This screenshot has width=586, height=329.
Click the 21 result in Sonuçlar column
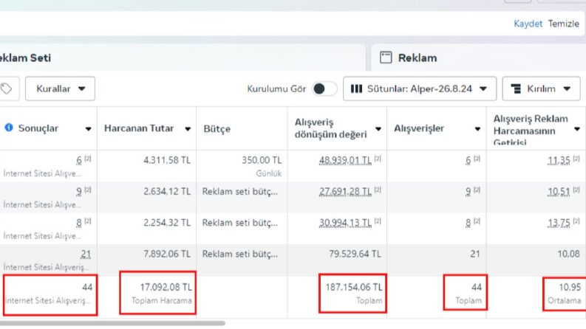pos(86,254)
